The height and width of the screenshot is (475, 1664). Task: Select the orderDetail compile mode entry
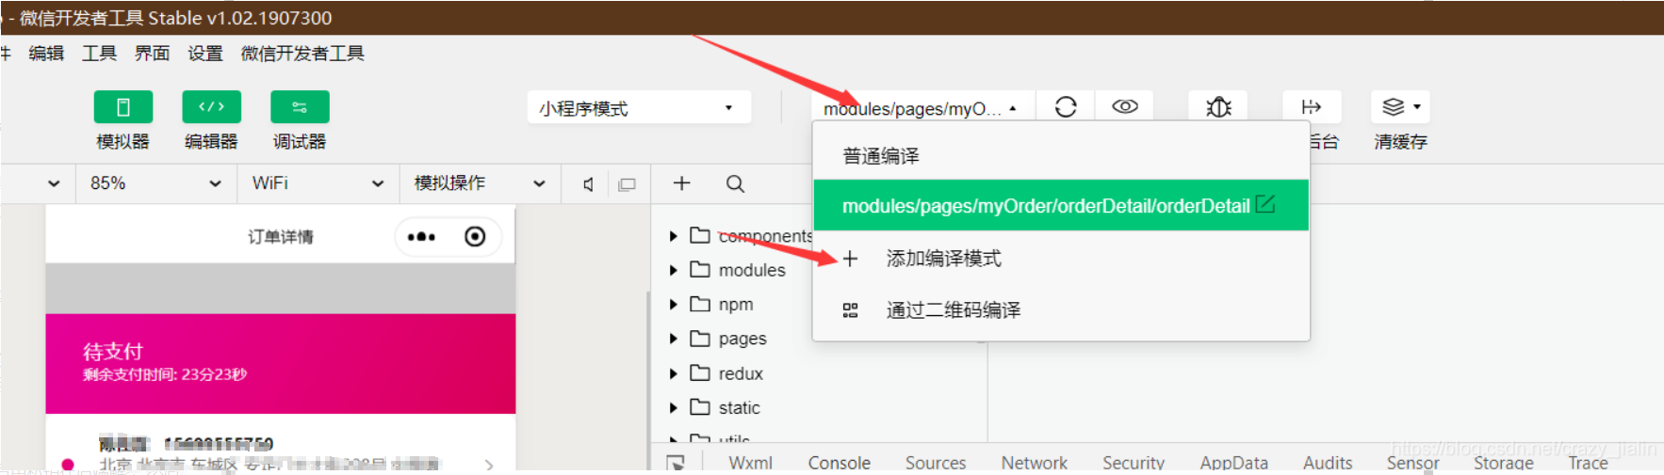coord(1061,205)
